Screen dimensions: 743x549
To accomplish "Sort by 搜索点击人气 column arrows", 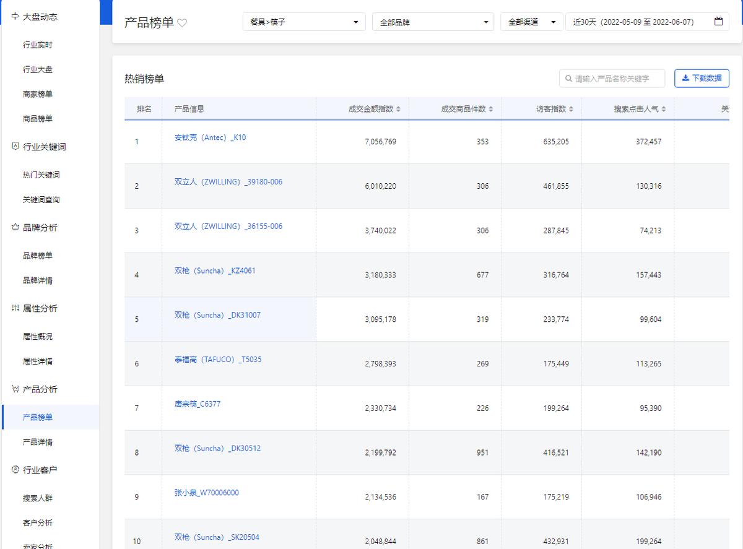I will [x=664, y=110].
